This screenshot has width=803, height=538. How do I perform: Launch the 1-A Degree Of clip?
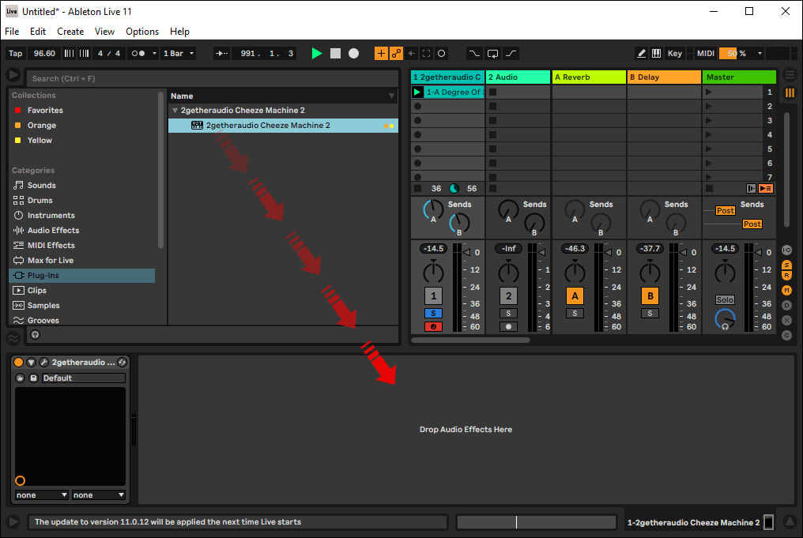click(x=417, y=92)
